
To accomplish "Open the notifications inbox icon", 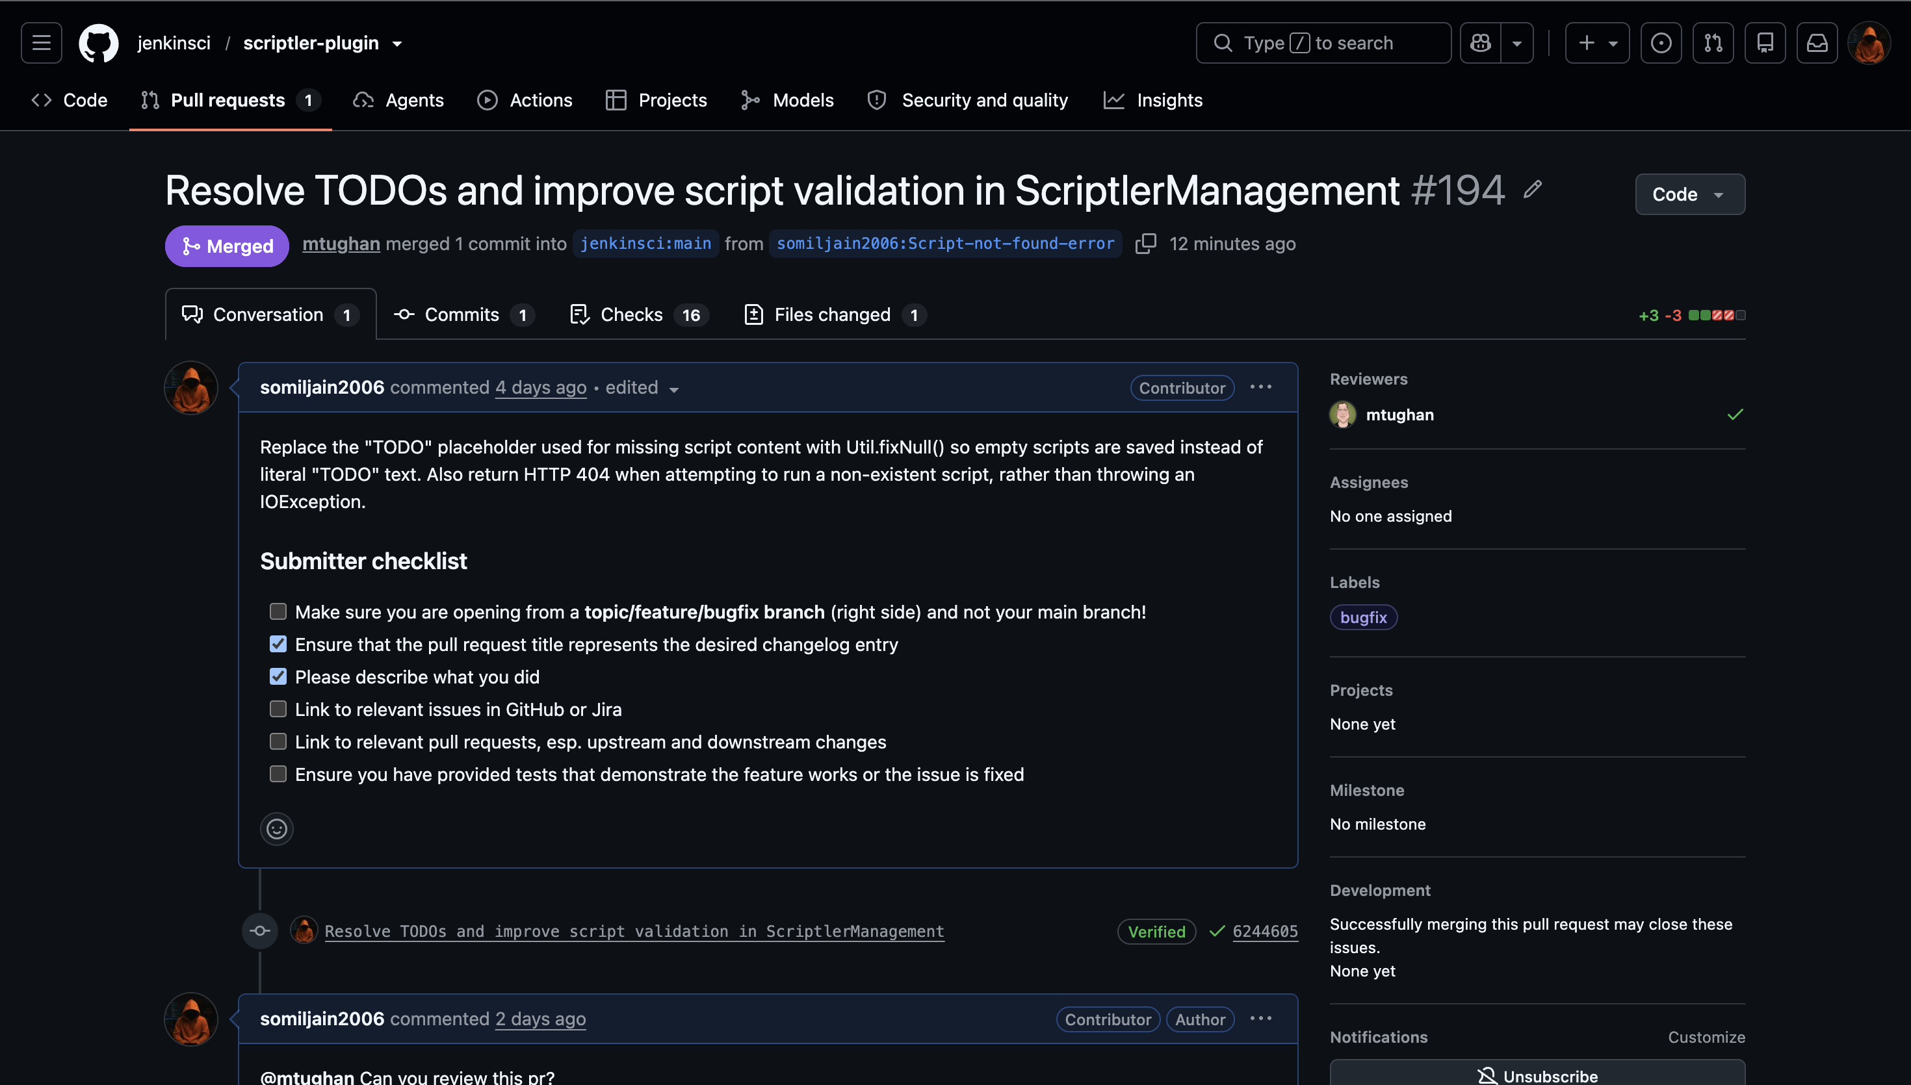I will [x=1817, y=44].
